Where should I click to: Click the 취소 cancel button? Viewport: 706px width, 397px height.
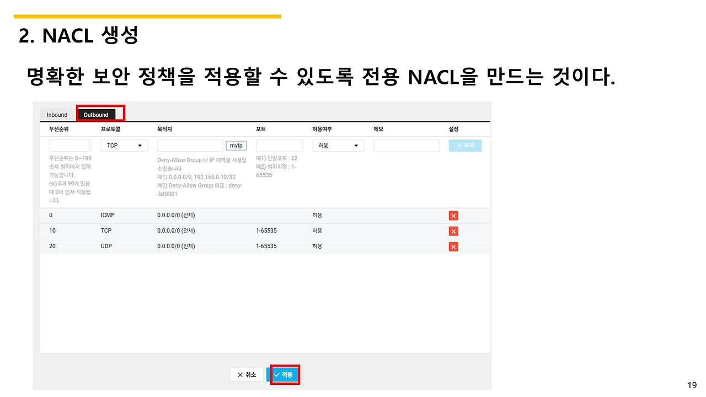tap(247, 374)
